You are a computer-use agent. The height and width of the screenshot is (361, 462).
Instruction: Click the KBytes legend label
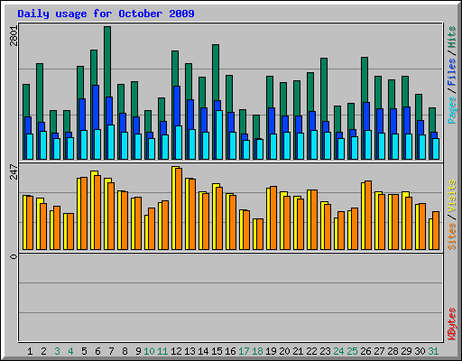451,324
